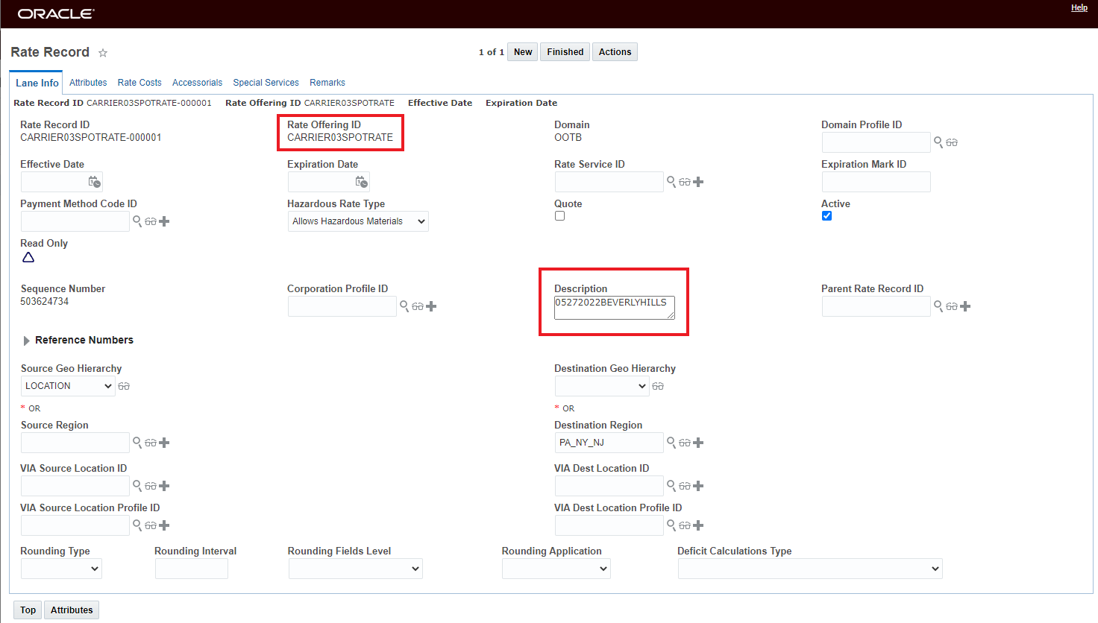Open the Help link
1098x623 pixels.
click(1079, 7)
